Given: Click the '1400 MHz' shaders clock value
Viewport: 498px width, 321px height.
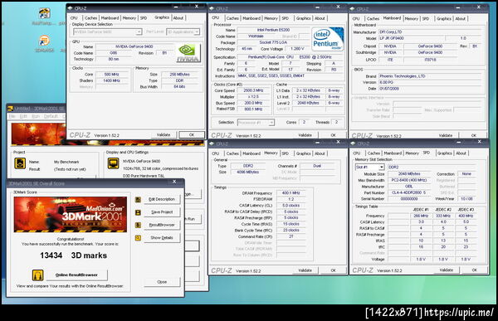Looking at the screenshot, I should 112,81.
